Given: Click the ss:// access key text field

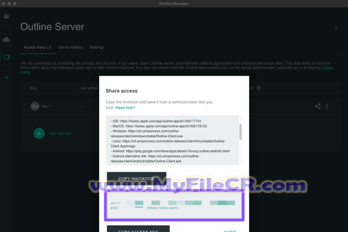Looking at the screenshot, I should (x=174, y=205).
